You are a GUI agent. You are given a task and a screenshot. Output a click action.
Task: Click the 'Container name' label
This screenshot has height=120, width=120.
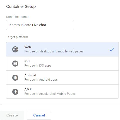tap(17, 17)
